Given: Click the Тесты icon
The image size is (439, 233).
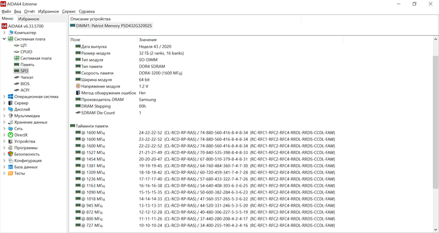Looking at the screenshot, I should click(11, 173).
